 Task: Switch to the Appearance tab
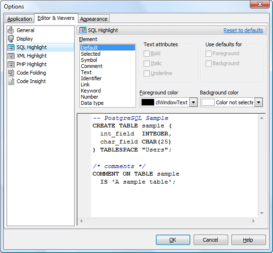[94, 19]
